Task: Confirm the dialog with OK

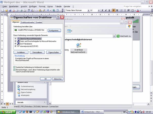Action: tap(46, 79)
